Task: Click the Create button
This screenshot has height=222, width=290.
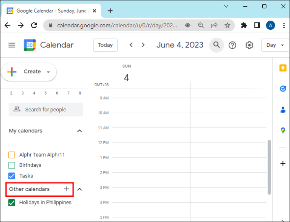Action: pyautogui.click(x=29, y=72)
